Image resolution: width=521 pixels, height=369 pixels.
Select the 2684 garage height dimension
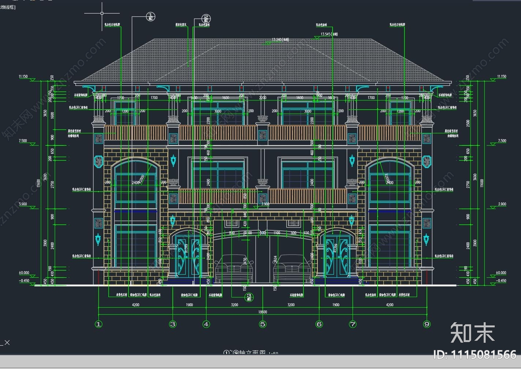click(x=275, y=259)
